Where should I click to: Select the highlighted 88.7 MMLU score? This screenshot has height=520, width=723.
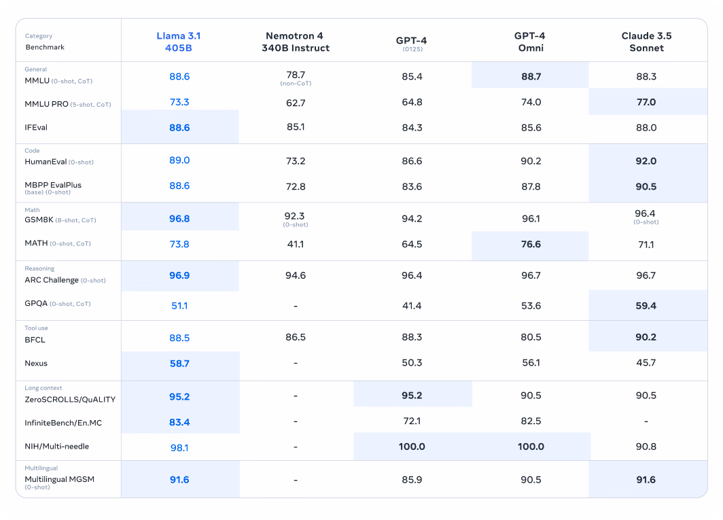pyautogui.click(x=531, y=77)
